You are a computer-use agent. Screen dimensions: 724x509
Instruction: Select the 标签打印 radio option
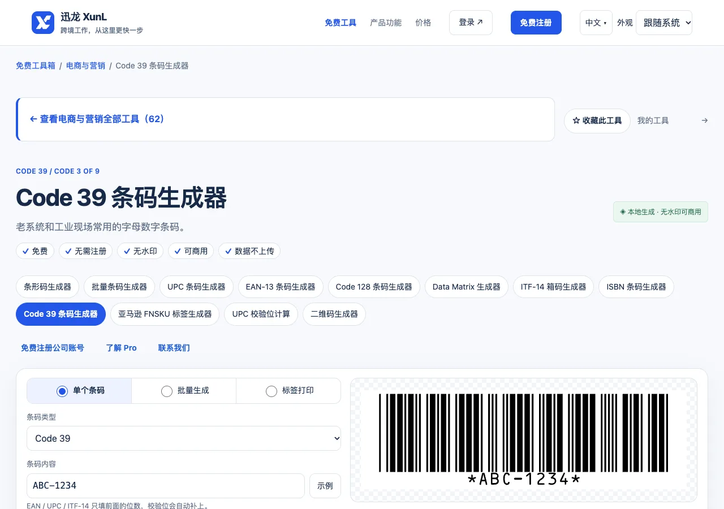(271, 391)
